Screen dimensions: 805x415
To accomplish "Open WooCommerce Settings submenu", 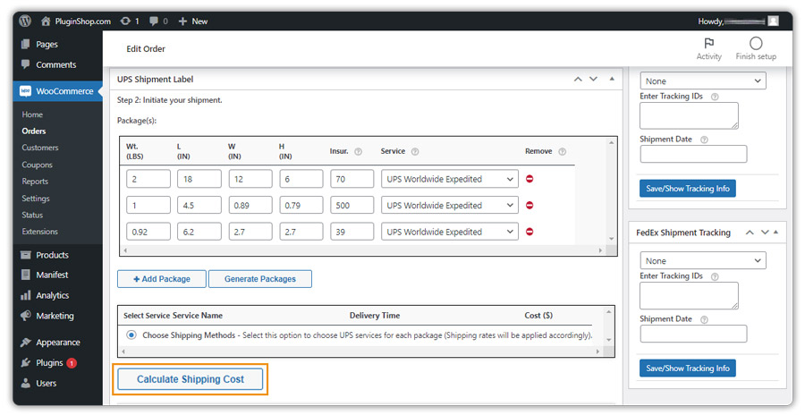I will click(x=36, y=199).
